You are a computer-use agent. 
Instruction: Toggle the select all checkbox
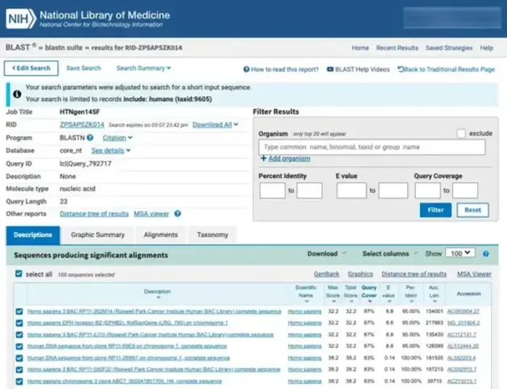point(19,274)
